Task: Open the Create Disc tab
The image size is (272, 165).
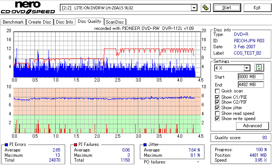Action: (x=40, y=22)
